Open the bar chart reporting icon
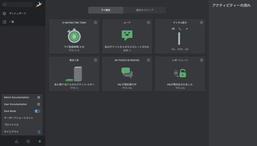The width and height of the screenshot is (257, 146). click(x=17, y=141)
